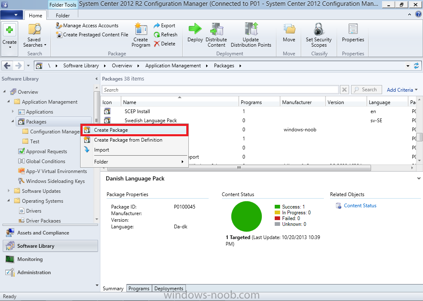
Task: Click Distribute Content in the ribbon
Action: click(216, 35)
